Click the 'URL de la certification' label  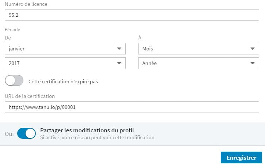click(x=30, y=96)
